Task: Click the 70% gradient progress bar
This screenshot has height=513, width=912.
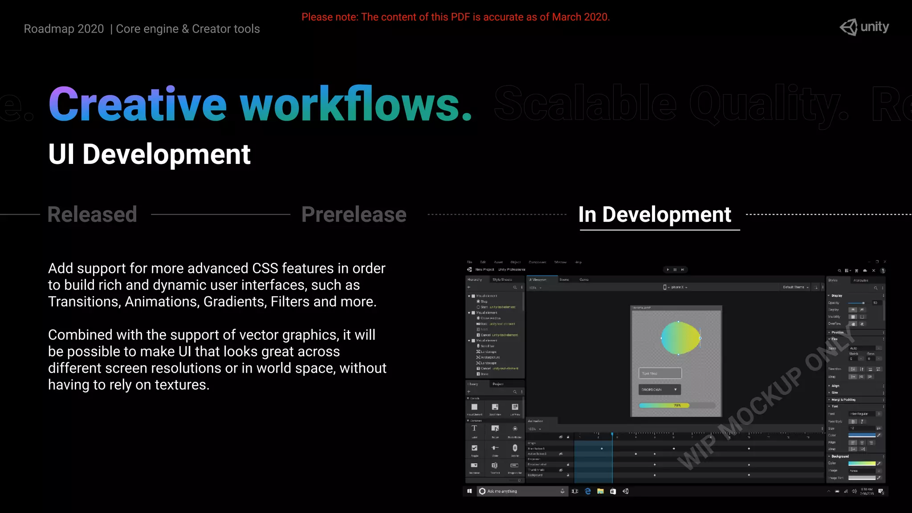Action: (677, 406)
